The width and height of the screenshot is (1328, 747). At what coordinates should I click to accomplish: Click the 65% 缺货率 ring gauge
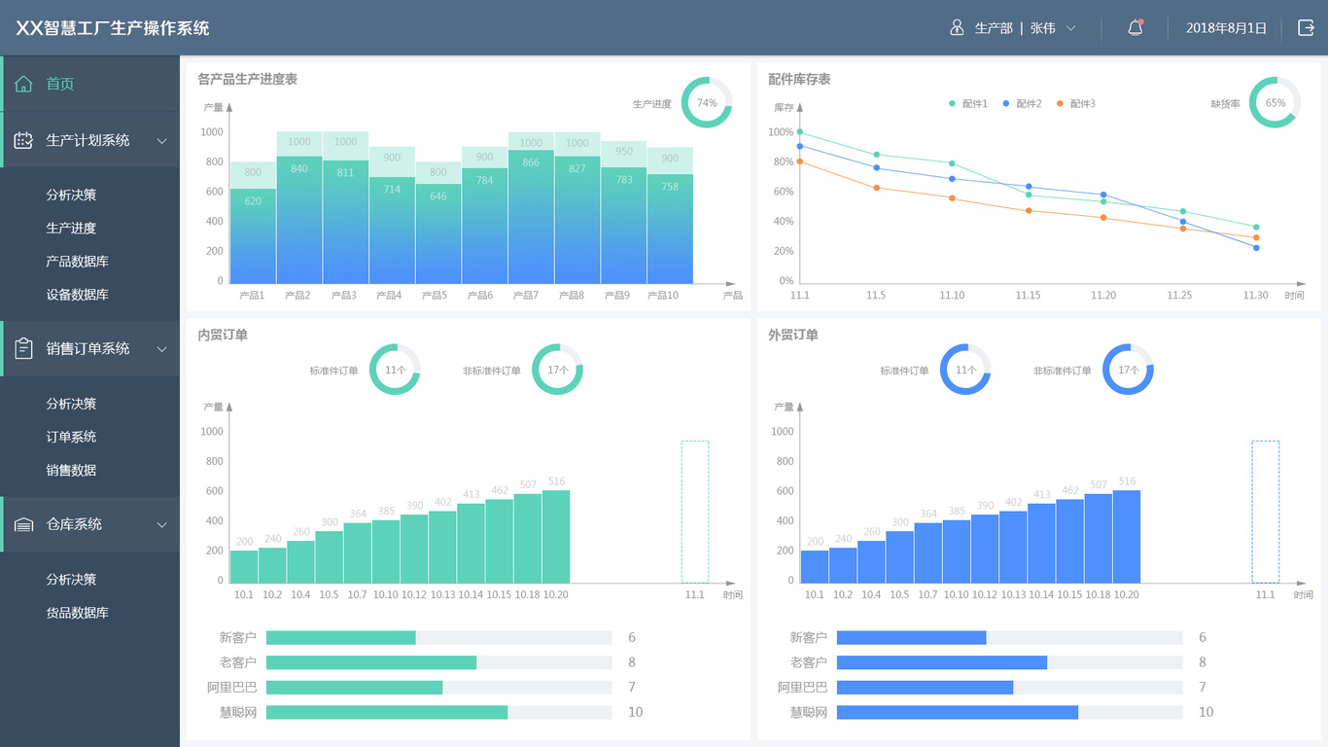(1275, 103)
